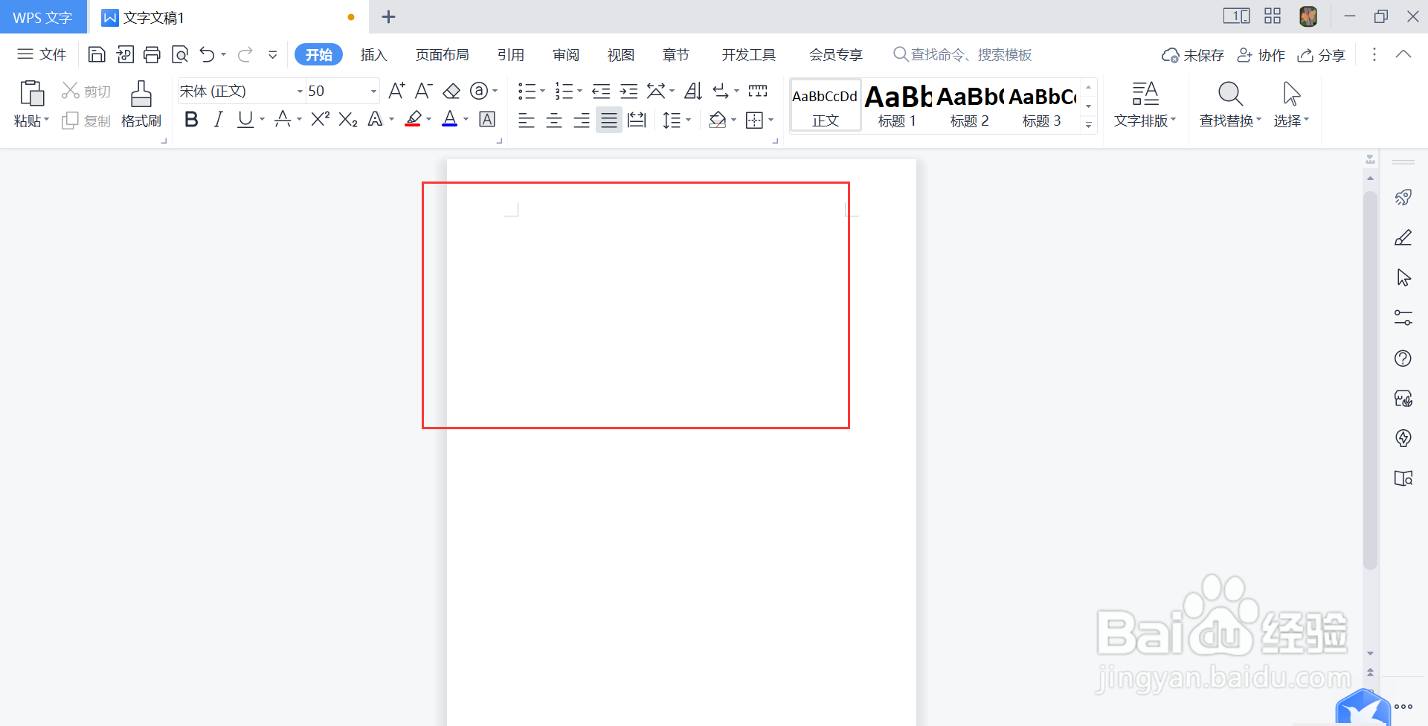1428x726 pixels.
Task: Expand numbered list options
Action: point(579,91)
